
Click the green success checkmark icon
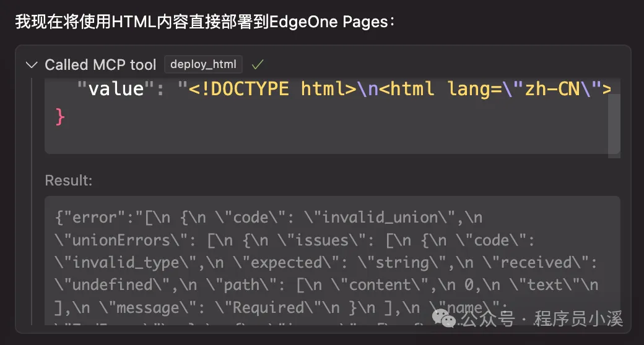pos(258,64)
